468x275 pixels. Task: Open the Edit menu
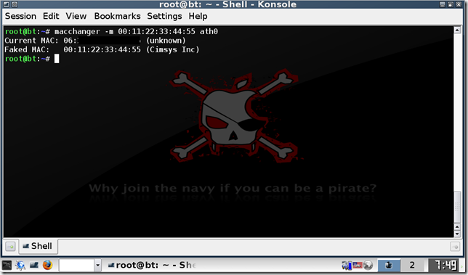51,16
